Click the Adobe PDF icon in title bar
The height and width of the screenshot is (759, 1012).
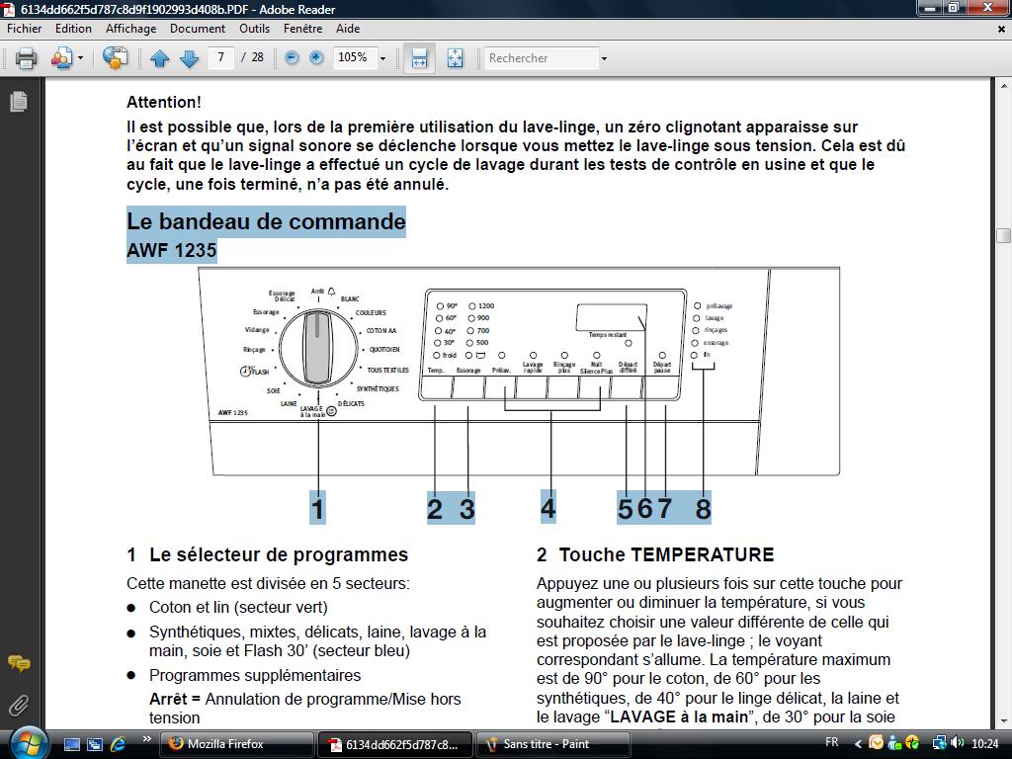click(8, 9)
